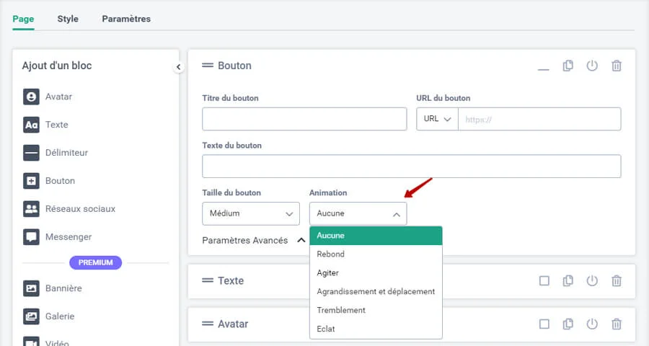Image resolution: width=649 pixels, height=346 pixels.
Task: Toggle power switch of the Bouton block
Action: click(592, 66)
